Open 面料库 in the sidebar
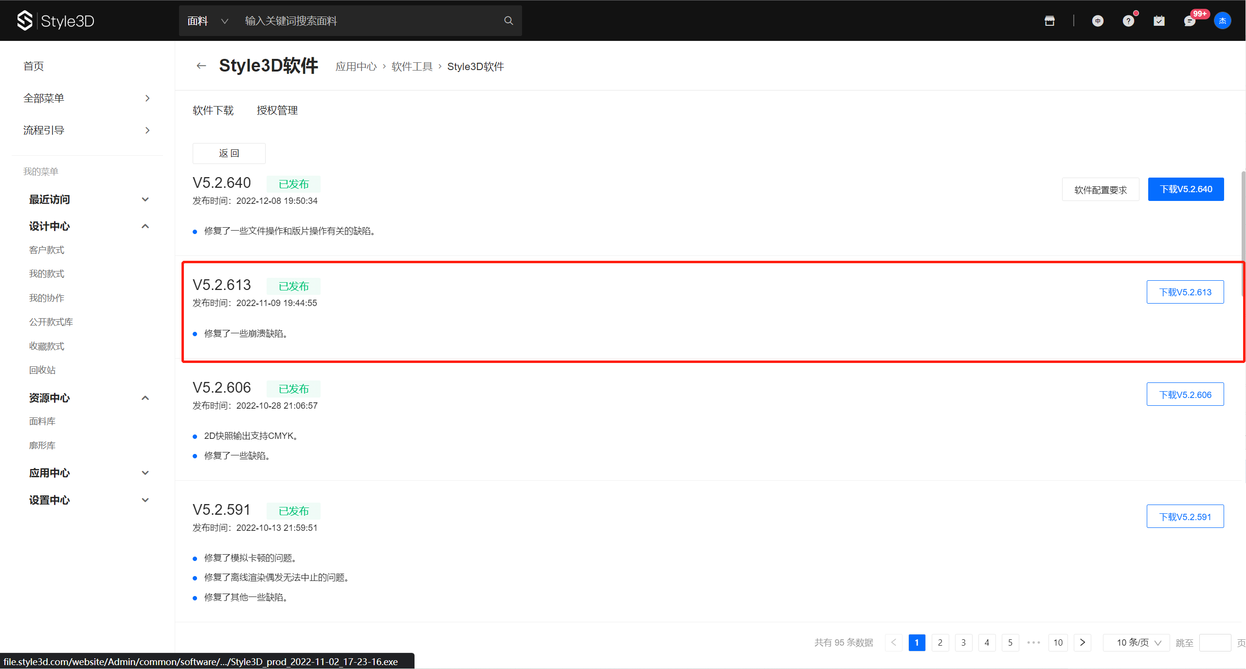 [x=42, y=421]
